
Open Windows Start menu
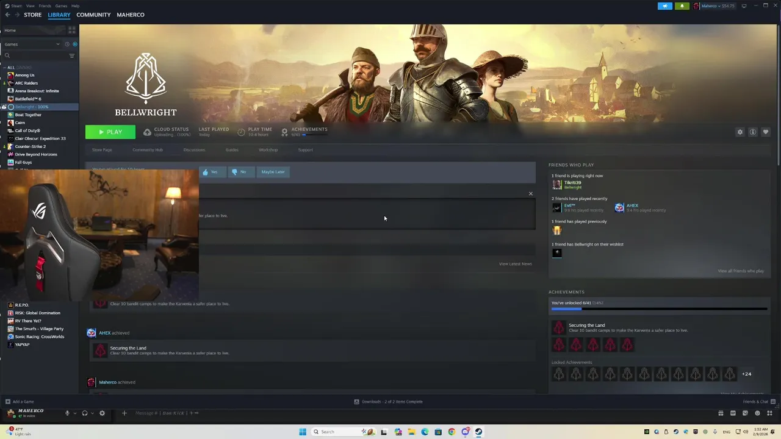point(303,432)
